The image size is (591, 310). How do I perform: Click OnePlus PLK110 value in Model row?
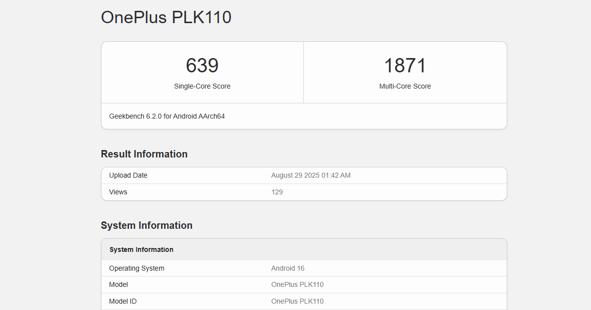point(297,285)
